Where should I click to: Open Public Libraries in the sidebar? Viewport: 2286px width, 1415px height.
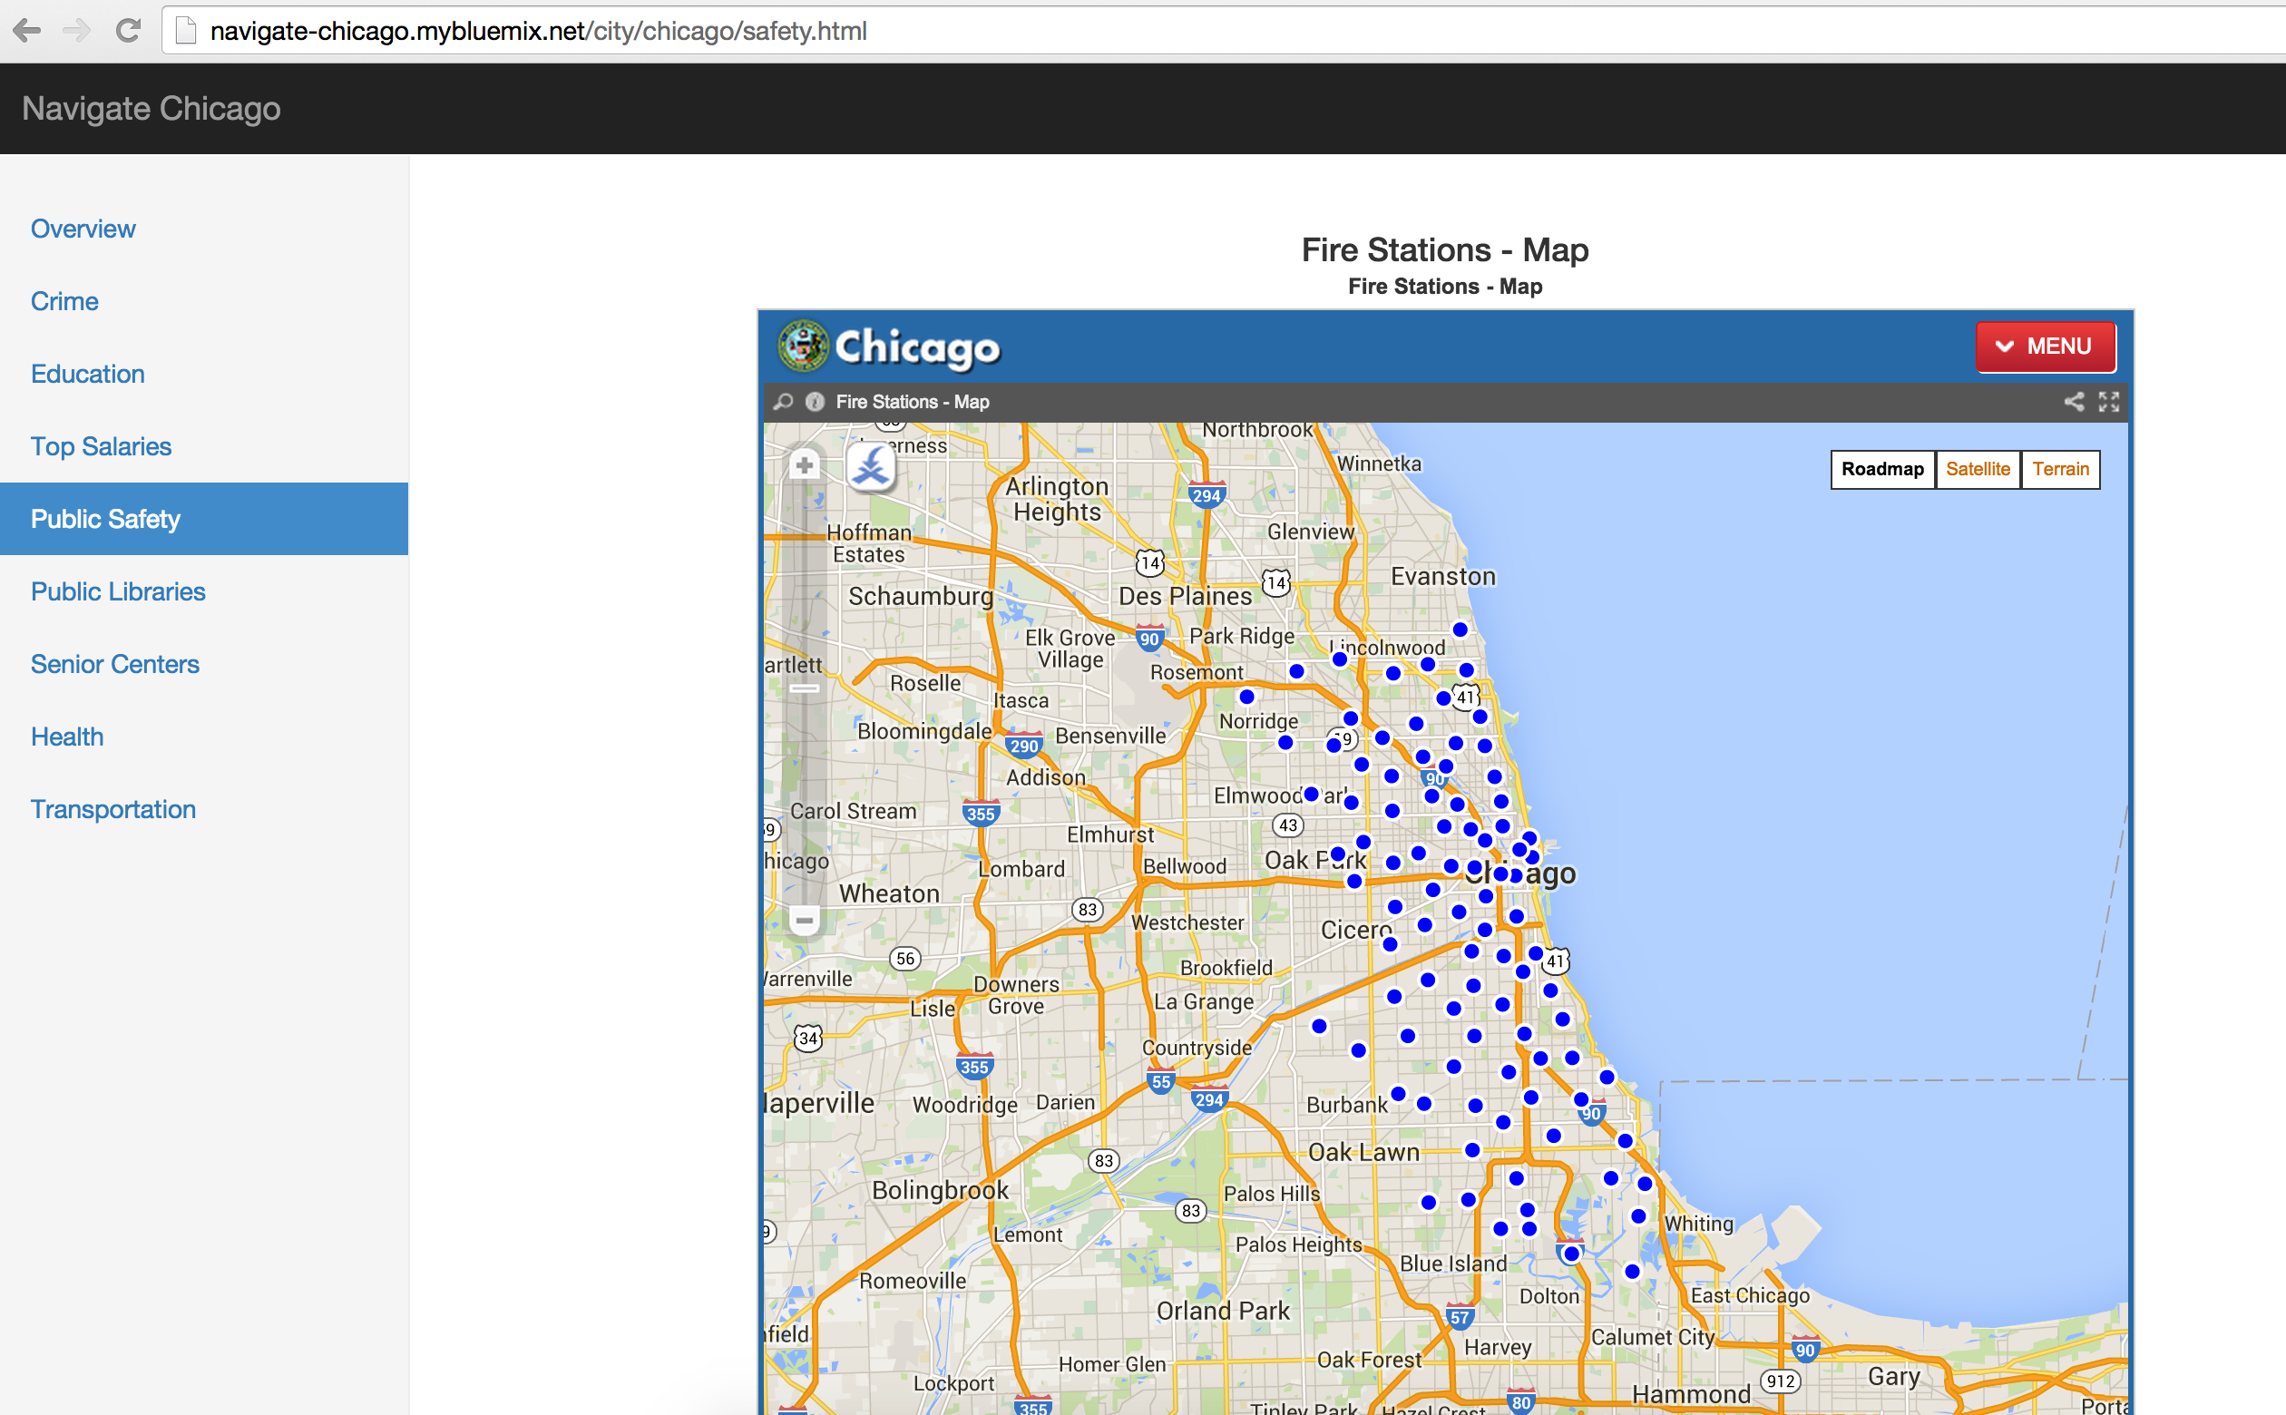(x=118, y=591)
